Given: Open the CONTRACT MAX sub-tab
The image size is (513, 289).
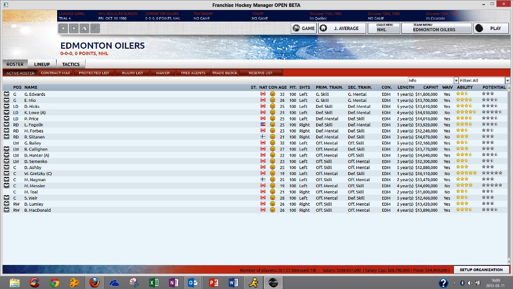Looking at the screenshot, I should tap(55, 73).
